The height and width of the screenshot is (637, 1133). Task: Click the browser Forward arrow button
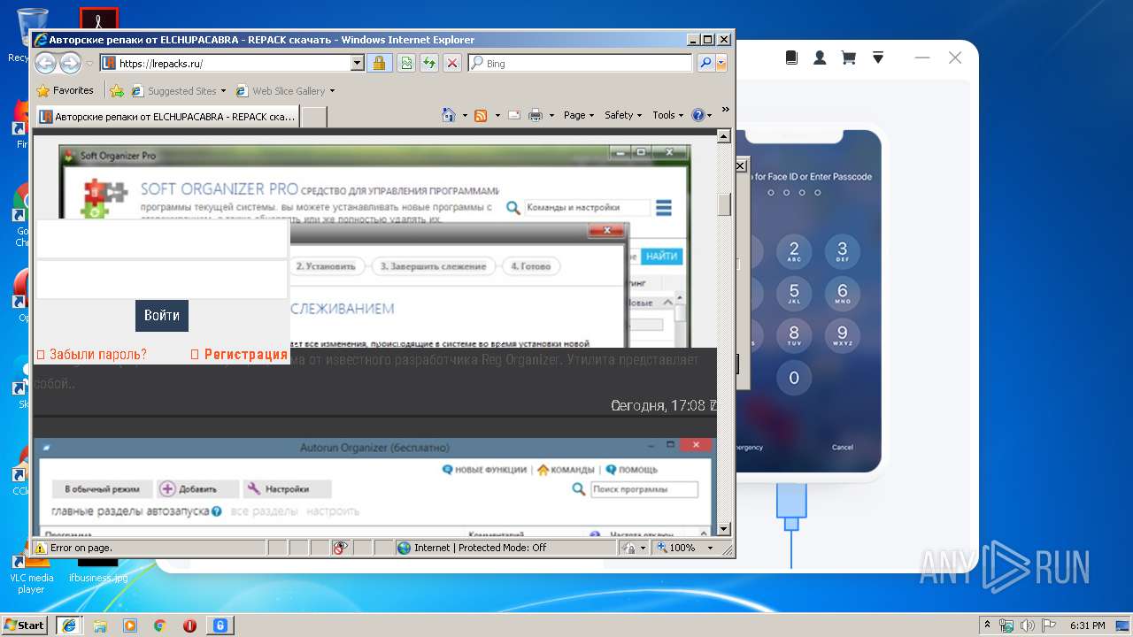70,63
